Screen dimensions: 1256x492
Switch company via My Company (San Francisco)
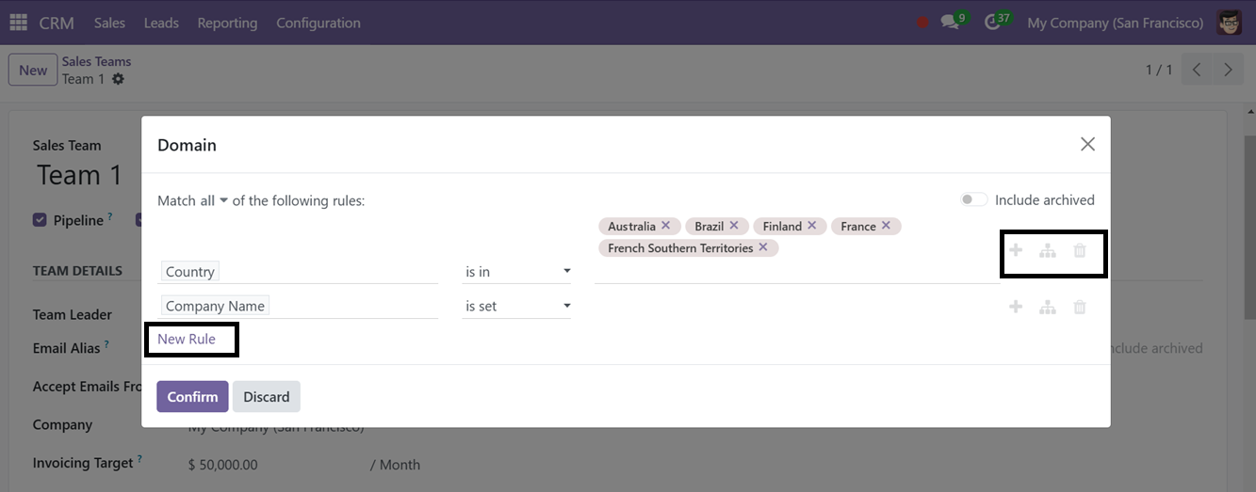1116,23
